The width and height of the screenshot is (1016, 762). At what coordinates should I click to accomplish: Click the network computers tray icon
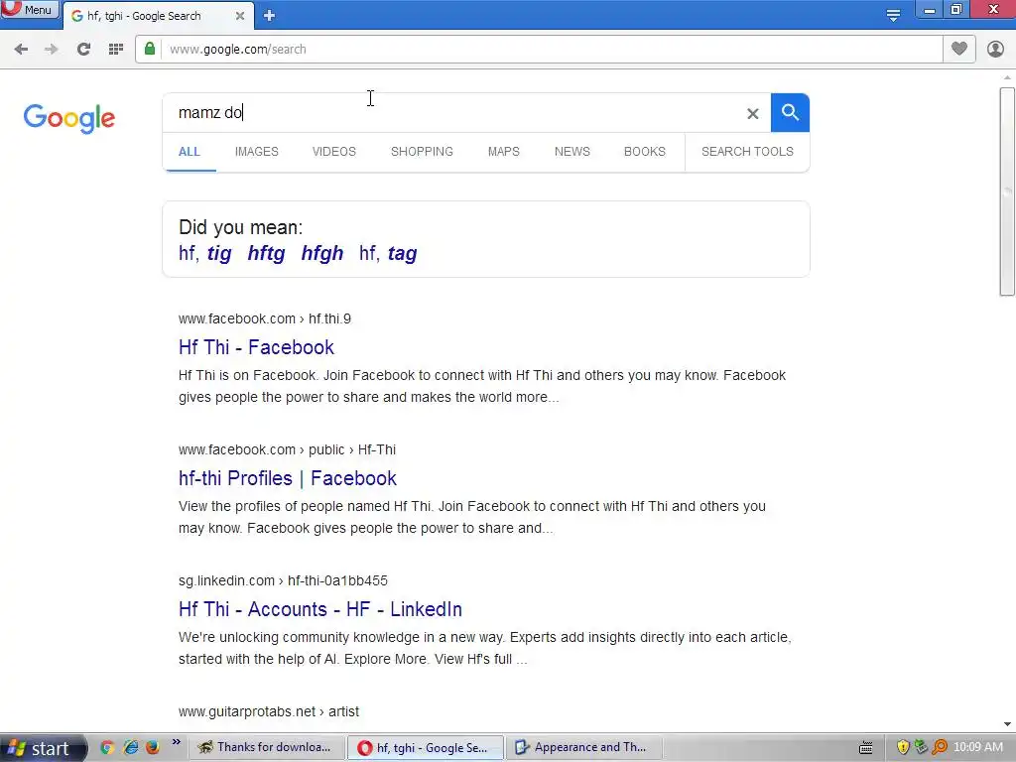(x=921, y=747)
